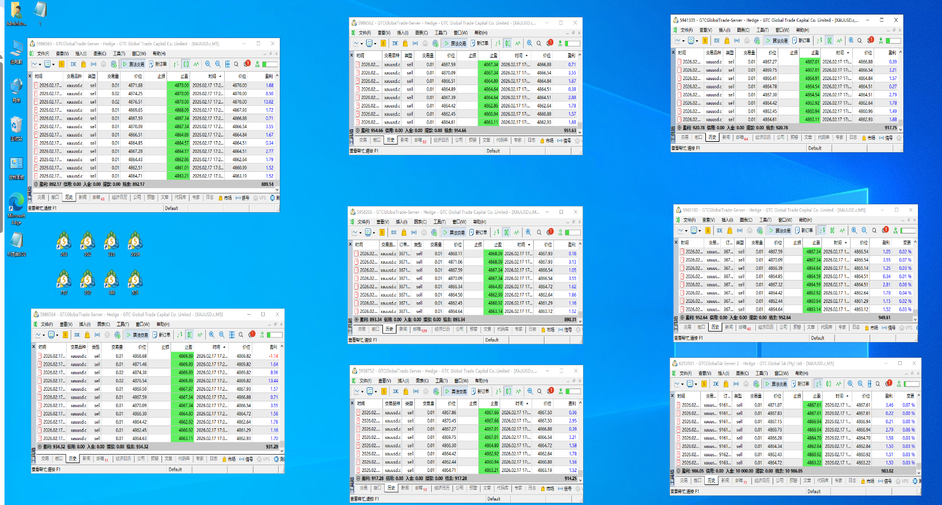Expand chart template dropdown arrow in window 6253501
Viewport: 942px width, 505px height.
(697, 384)
